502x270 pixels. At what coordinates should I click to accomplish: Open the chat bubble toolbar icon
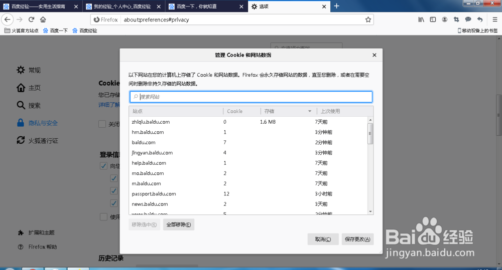[x=468, y=20]
